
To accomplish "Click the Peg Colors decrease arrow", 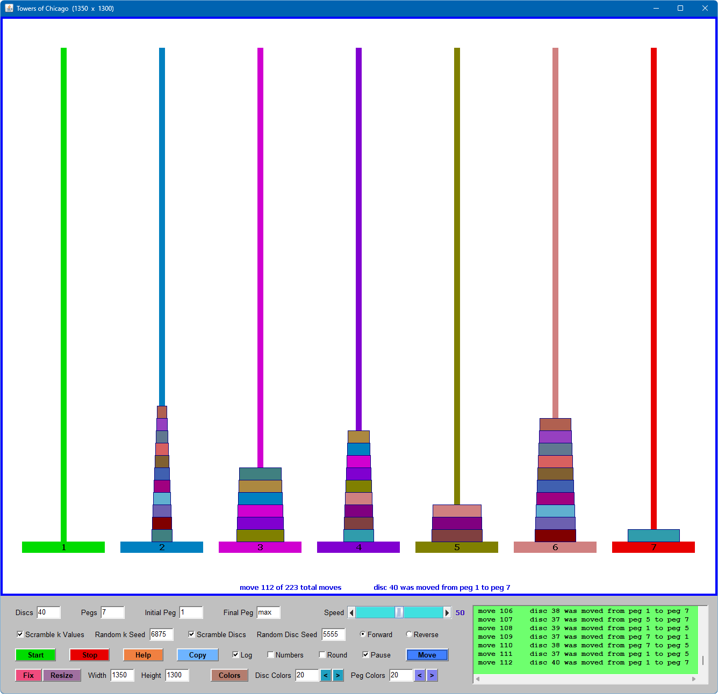I will pos(420,675).
